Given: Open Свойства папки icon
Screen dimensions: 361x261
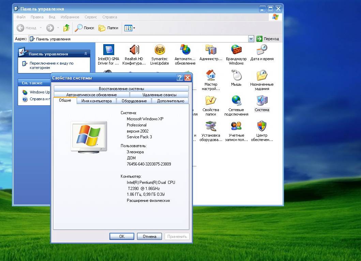Looking at the screenshot, I should (x=211, y=106).
